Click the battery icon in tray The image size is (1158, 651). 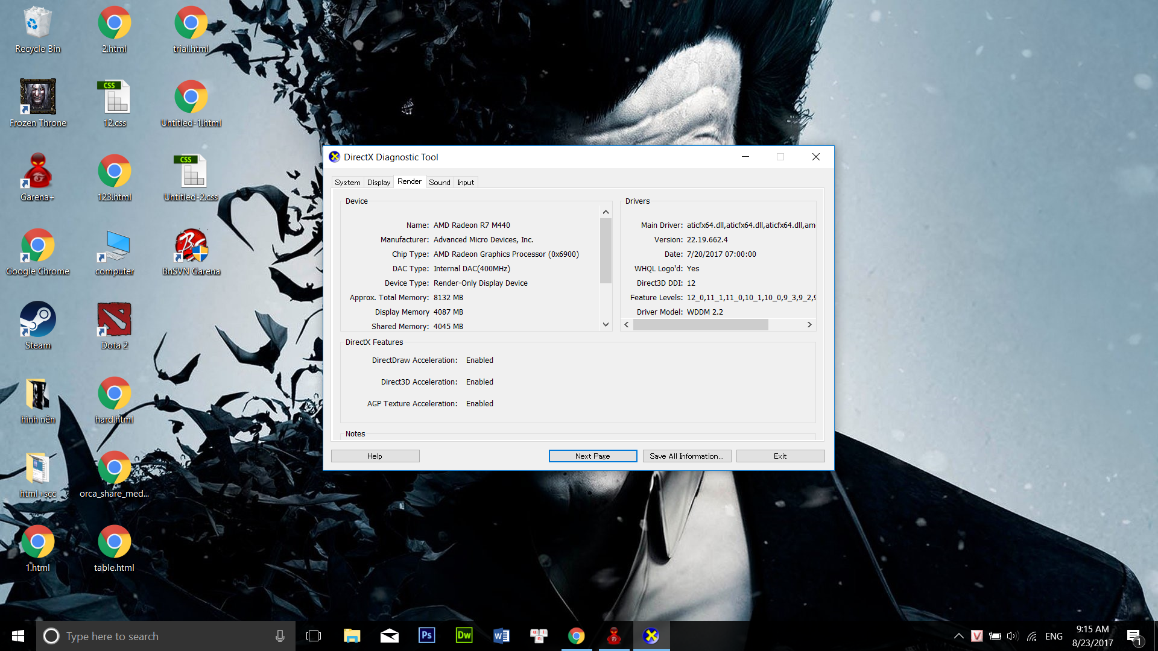click(995, 636)
